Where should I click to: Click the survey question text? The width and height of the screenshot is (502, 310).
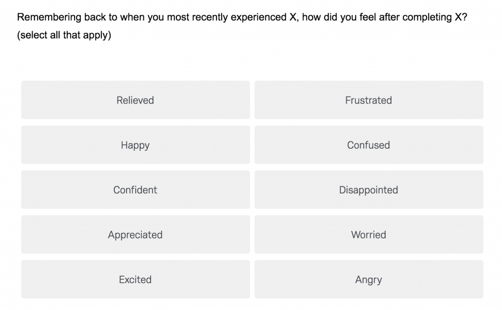[x=242, y=17]
